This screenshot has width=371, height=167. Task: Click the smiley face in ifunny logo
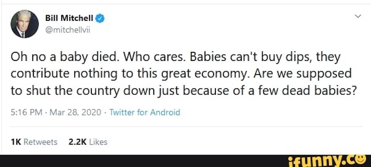(x=359, y=160)
